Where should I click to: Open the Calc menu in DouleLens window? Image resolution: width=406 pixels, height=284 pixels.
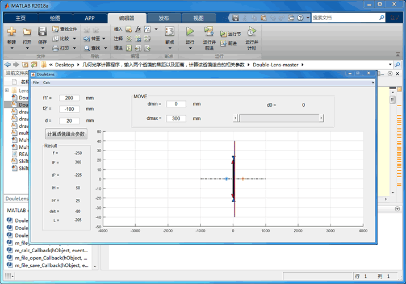pyautogui.click(x=47, y=82)
